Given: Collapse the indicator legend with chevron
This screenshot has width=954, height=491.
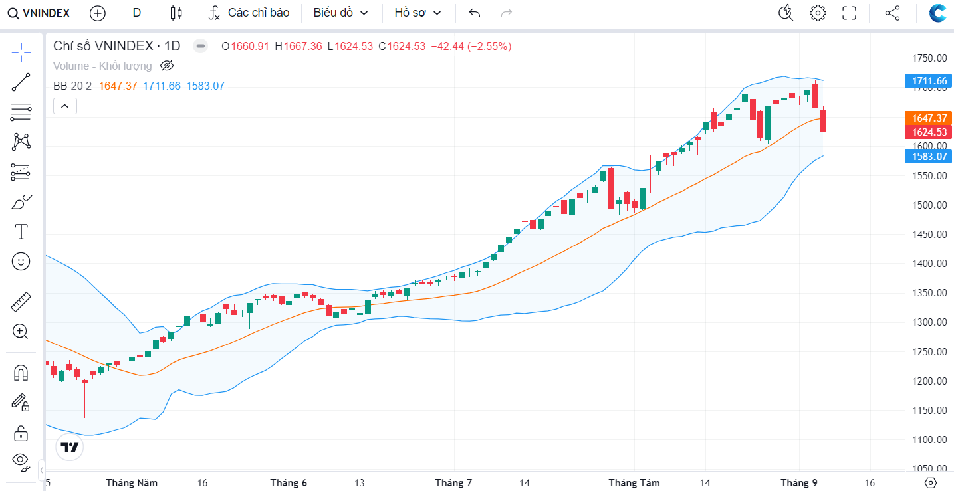Looking at the screenshot, I should pos(65,106).
